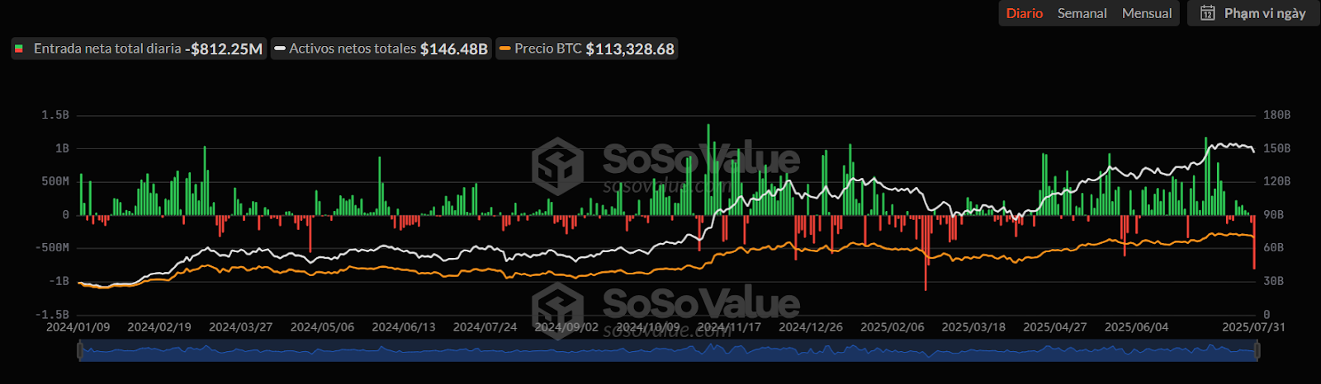
Task: Toggle the Activos netos totales legend
Action: coord(381,49)
